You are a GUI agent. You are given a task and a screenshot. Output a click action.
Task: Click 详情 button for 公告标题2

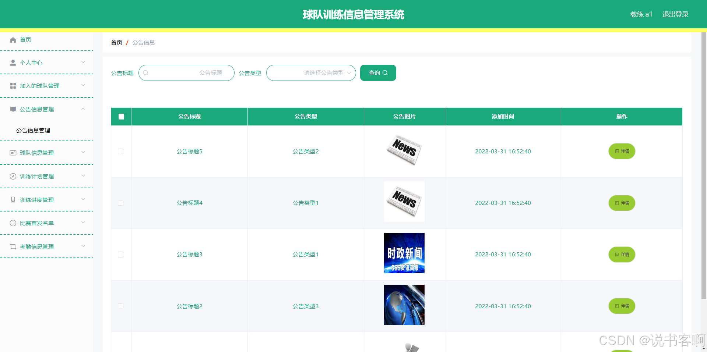pyautogui.click(x=622, y=306)
